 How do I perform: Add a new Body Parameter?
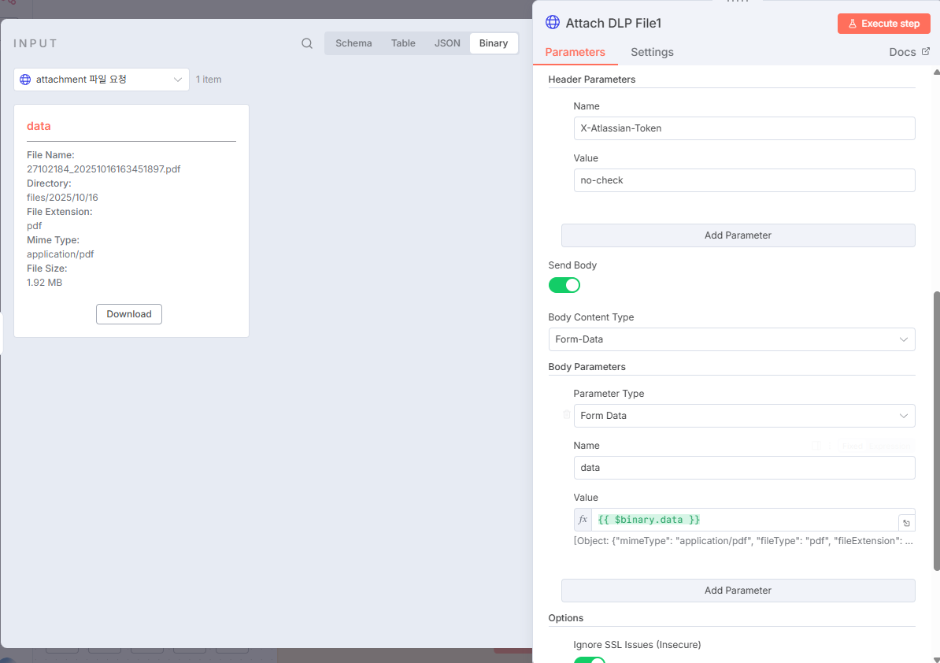tap(738, 590)
